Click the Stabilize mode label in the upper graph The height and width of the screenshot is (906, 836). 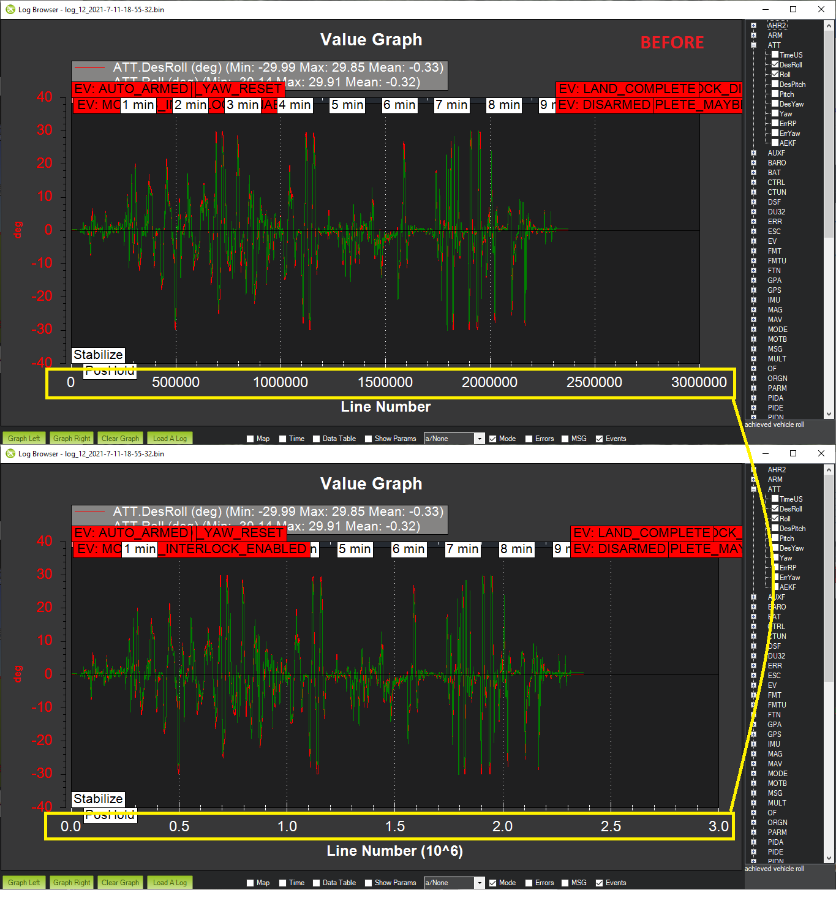pyautogui.click(x=98, y=355)
